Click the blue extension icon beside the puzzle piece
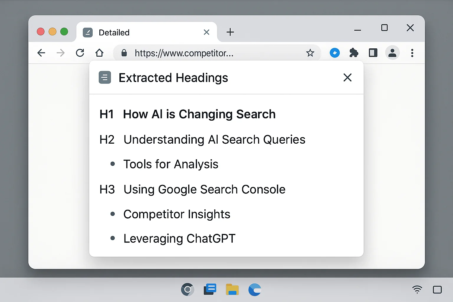453x302 pixels. click(x=335, y=53)
